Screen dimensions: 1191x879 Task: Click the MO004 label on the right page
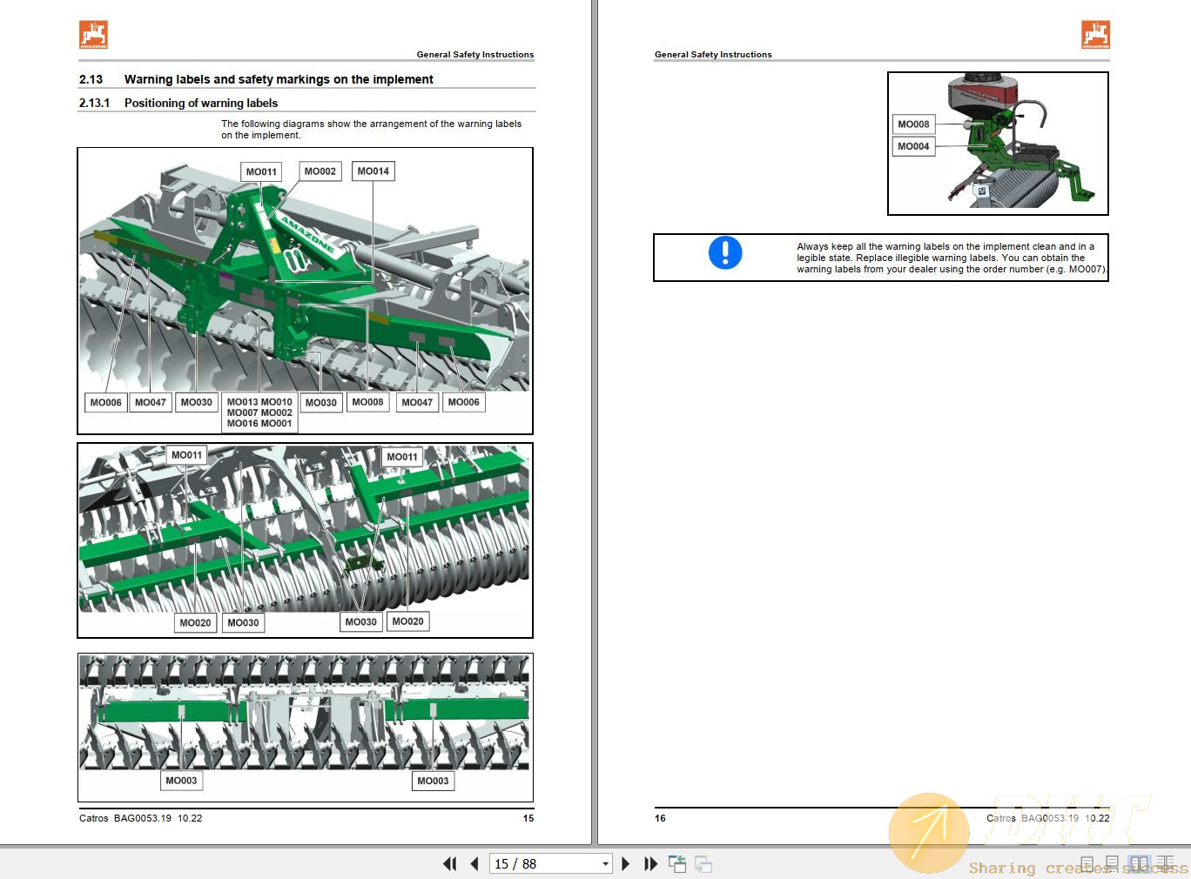pyautogui.click(x=913, y=146)
